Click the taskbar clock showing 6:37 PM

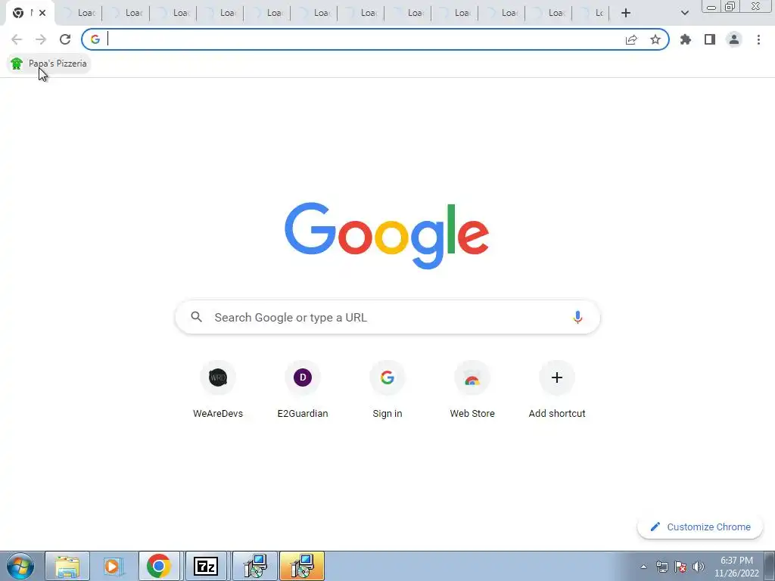pos(736,567)
